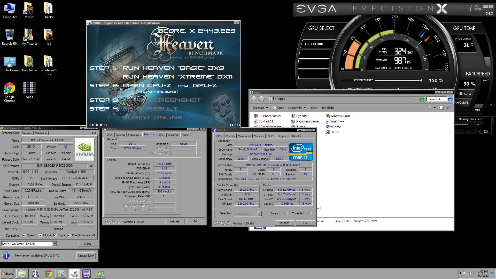The height and width of the screenshot is (279, 496).
Task: Switch to the SPD tab in the CPU-Z memory window
Action: tap(161, 135)
